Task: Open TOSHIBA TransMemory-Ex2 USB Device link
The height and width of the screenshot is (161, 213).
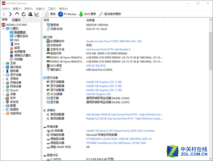Action: point(116,143)
